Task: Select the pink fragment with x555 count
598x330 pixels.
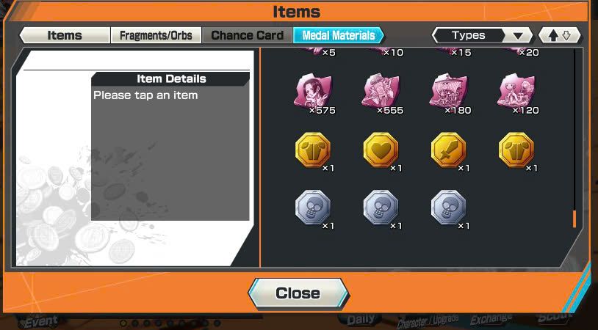Action: pyautogui.click(x=381, y=92)
